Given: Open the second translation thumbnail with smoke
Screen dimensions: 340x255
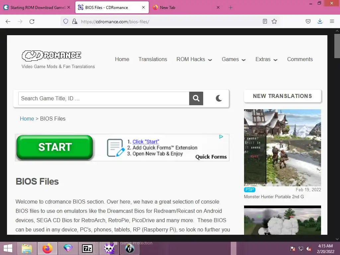Looking at the screenshot, I should point(282,220).
